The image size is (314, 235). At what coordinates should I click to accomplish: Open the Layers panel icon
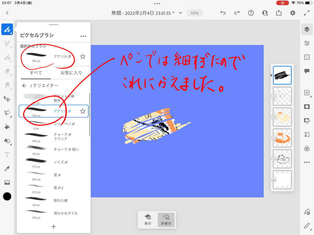tap(307, 29)
